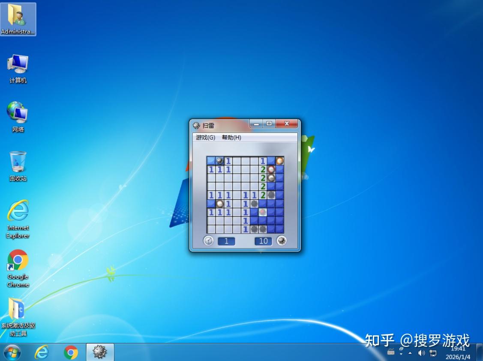
Task: Click the pinkish highlighted mine in the seventh row
Action: (262, 212)
